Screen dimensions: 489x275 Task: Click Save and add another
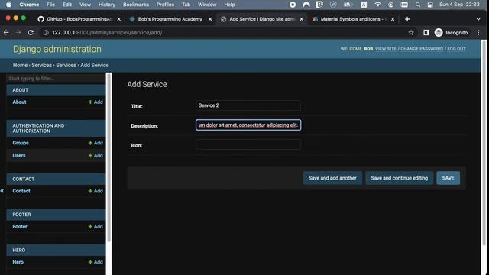point(332,178)
